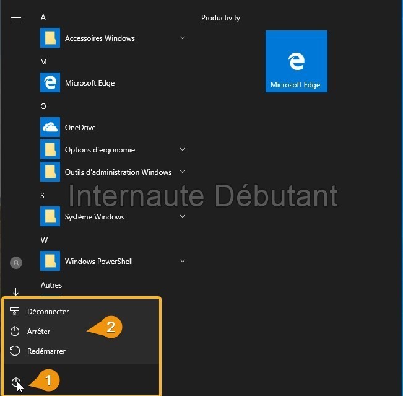Viewport: 403px width, 396px height.
Task: Open the hamburger menu at top left
Action: click(x=16, y=17)
